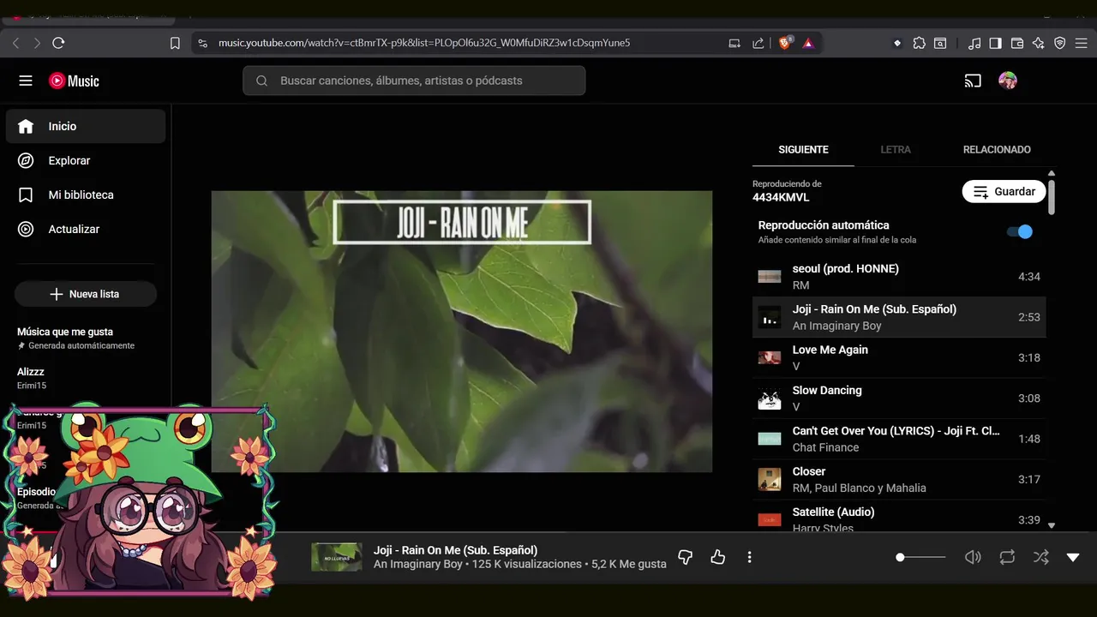Viewport: 1097px width, 617px height.
Task: Open Actualizar in the sidebar
Action: (86, 229)
